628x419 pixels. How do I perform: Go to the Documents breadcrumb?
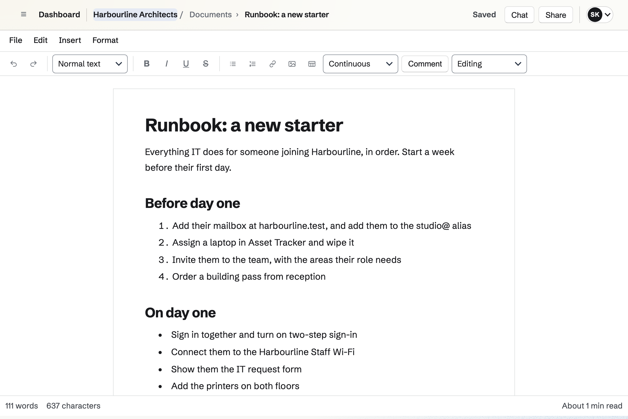pos(210,14)
